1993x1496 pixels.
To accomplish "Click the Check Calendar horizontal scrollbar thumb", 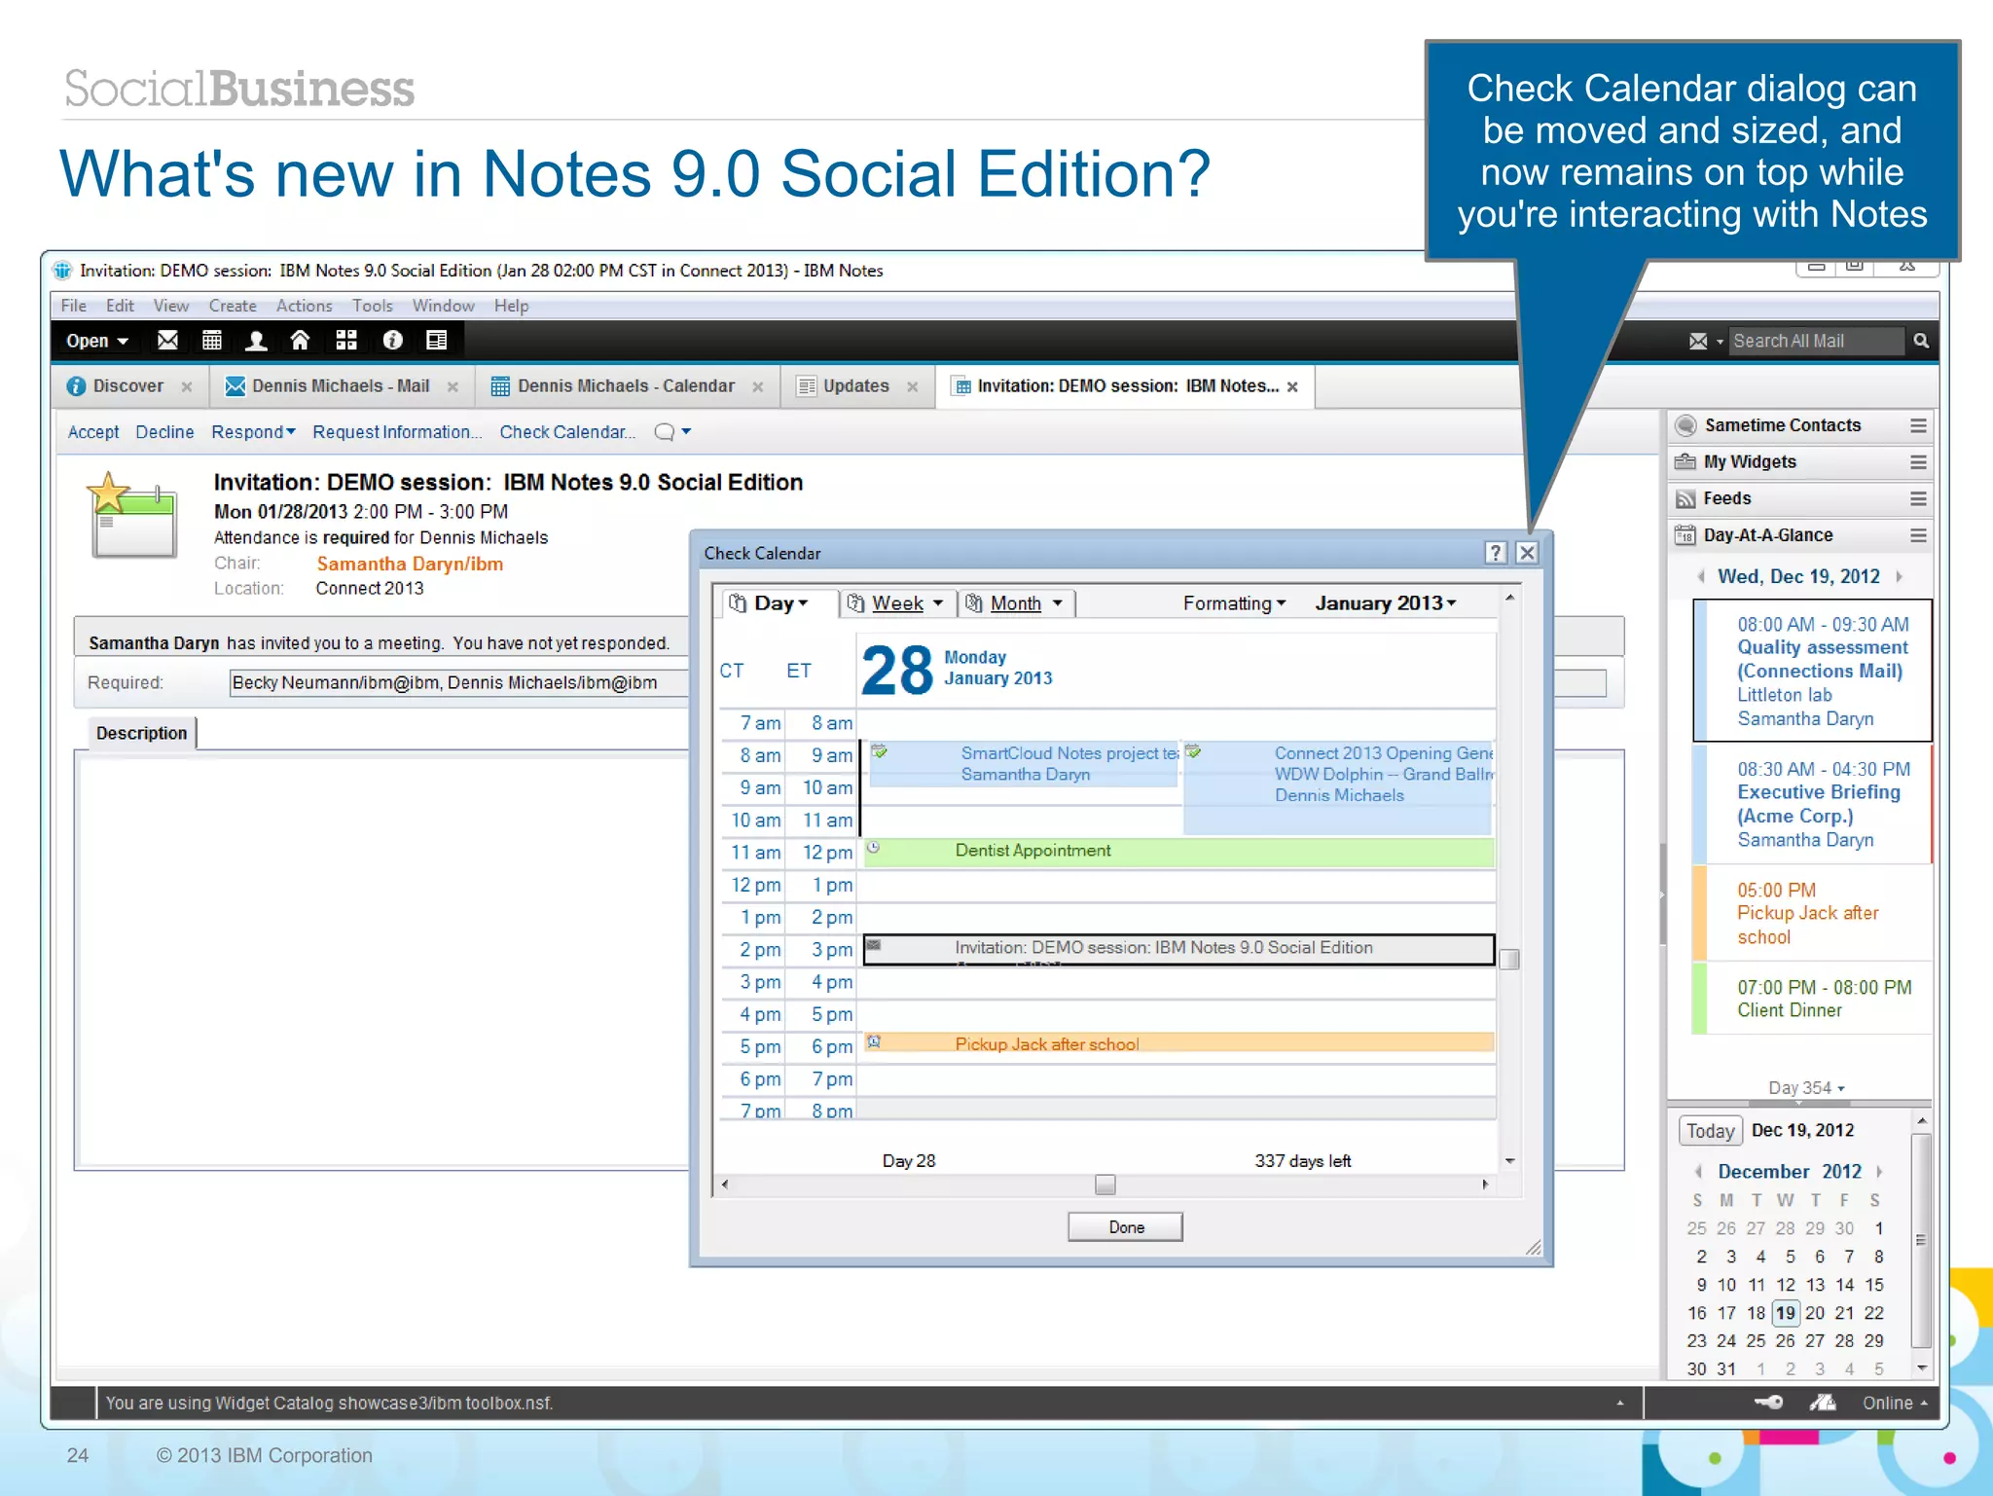I will (1105, 1185).
